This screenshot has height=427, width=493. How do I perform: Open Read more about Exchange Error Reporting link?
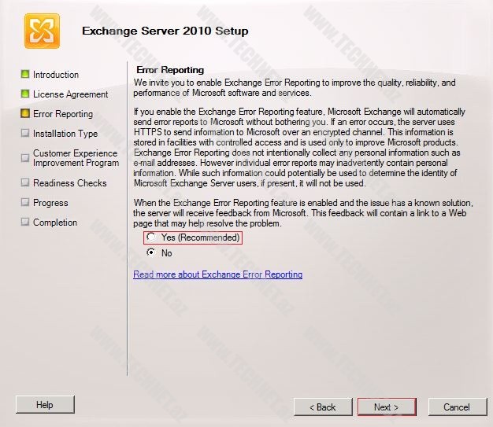tap(217, 274)
